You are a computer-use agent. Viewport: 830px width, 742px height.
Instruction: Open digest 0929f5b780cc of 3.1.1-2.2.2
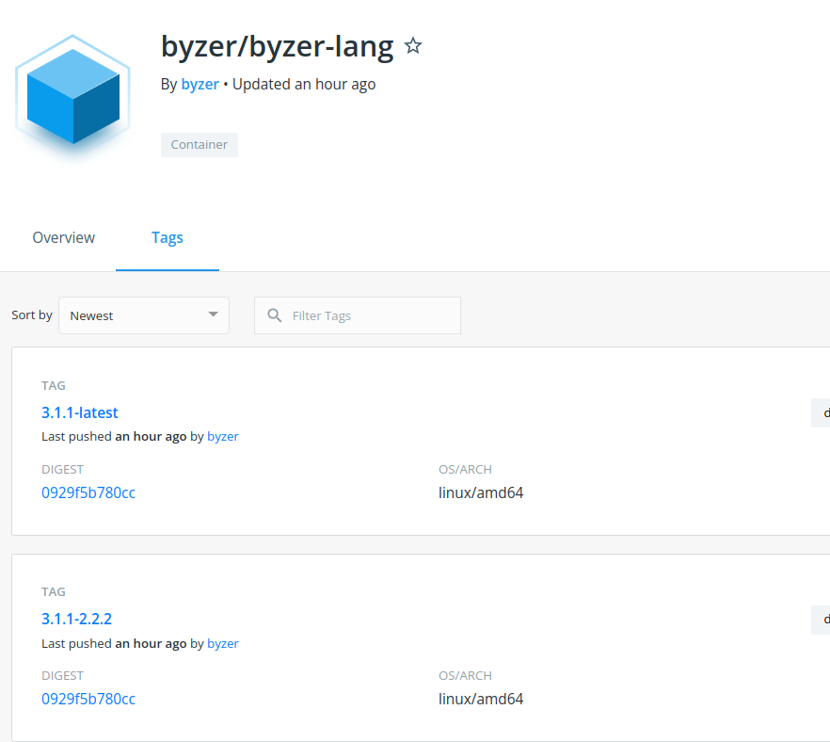tap(88, 699)
